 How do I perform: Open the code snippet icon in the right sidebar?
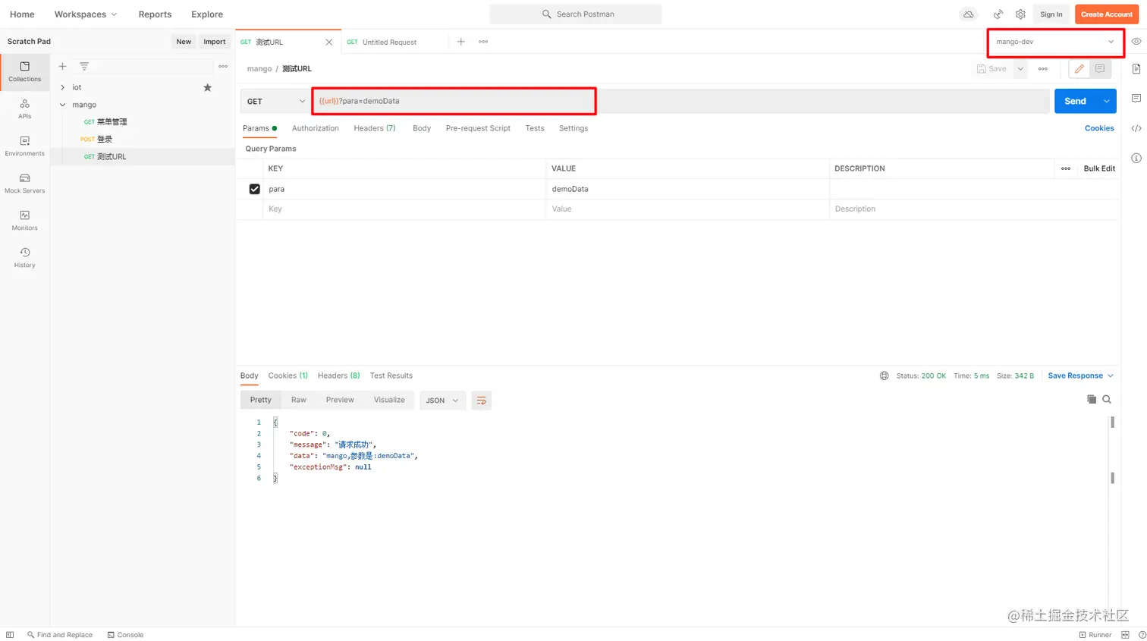click(1136, 128)
